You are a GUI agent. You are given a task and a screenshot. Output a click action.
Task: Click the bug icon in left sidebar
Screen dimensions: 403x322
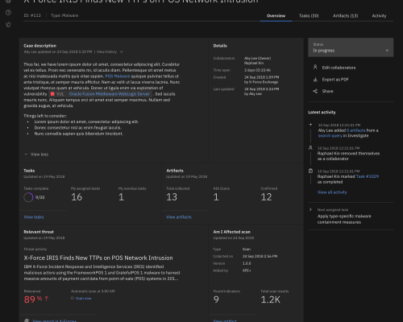coord(8,25)
